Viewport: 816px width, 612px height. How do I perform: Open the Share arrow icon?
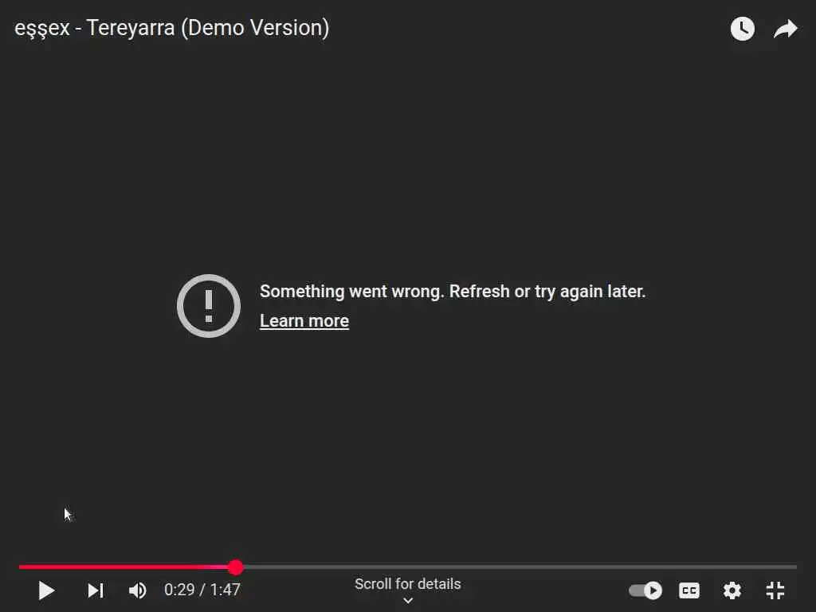click(785, 29)
